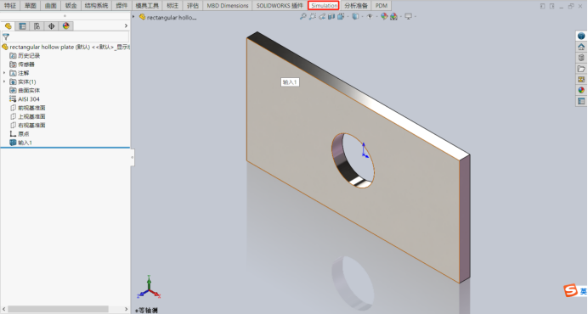Open SOLIDWORKS Resources home icon in task pane
588x314 pixels.
click(581, 47)
